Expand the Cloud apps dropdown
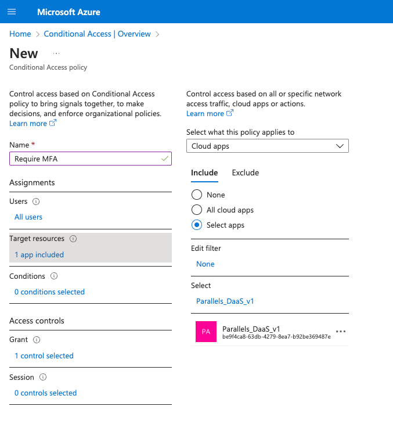The width and height of the screenshot is (393, 435). (267, 146)
